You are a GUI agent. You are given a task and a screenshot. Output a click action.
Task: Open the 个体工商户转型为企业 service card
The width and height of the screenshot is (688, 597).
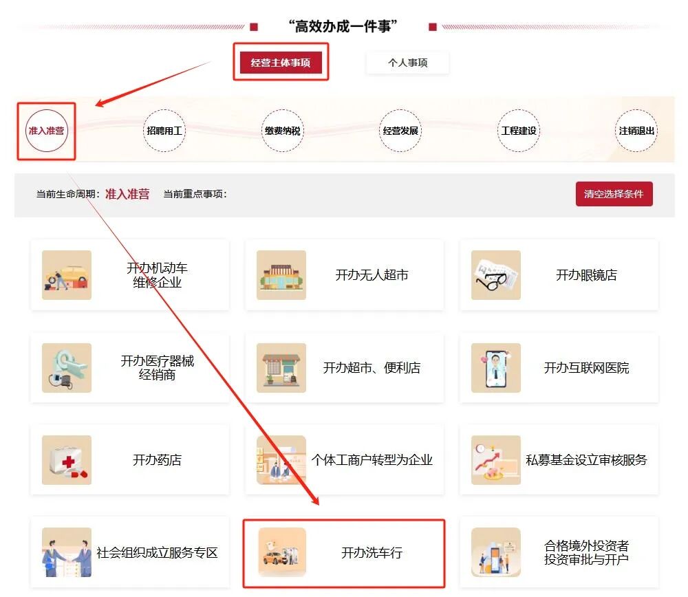(x=345, y=459)
